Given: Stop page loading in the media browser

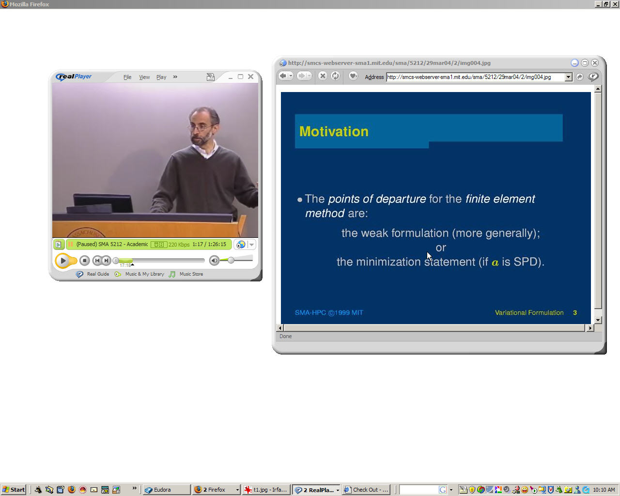Looking at the screenshot, I should pyautogui.click(x=323, y=76).
